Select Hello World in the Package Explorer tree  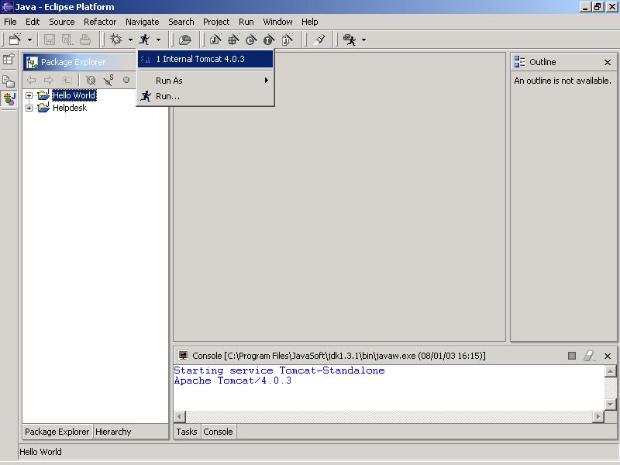[74, 95]
